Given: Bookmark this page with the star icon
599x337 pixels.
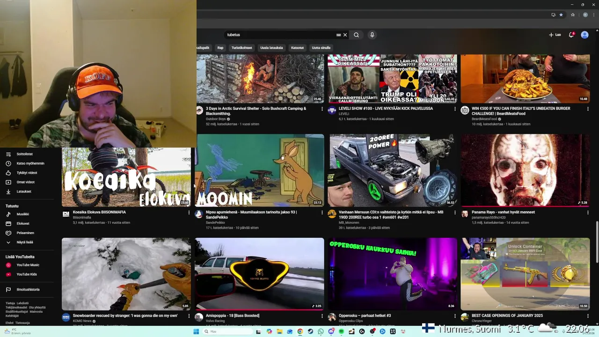Looking at the screenshot, I should point(561,15).
